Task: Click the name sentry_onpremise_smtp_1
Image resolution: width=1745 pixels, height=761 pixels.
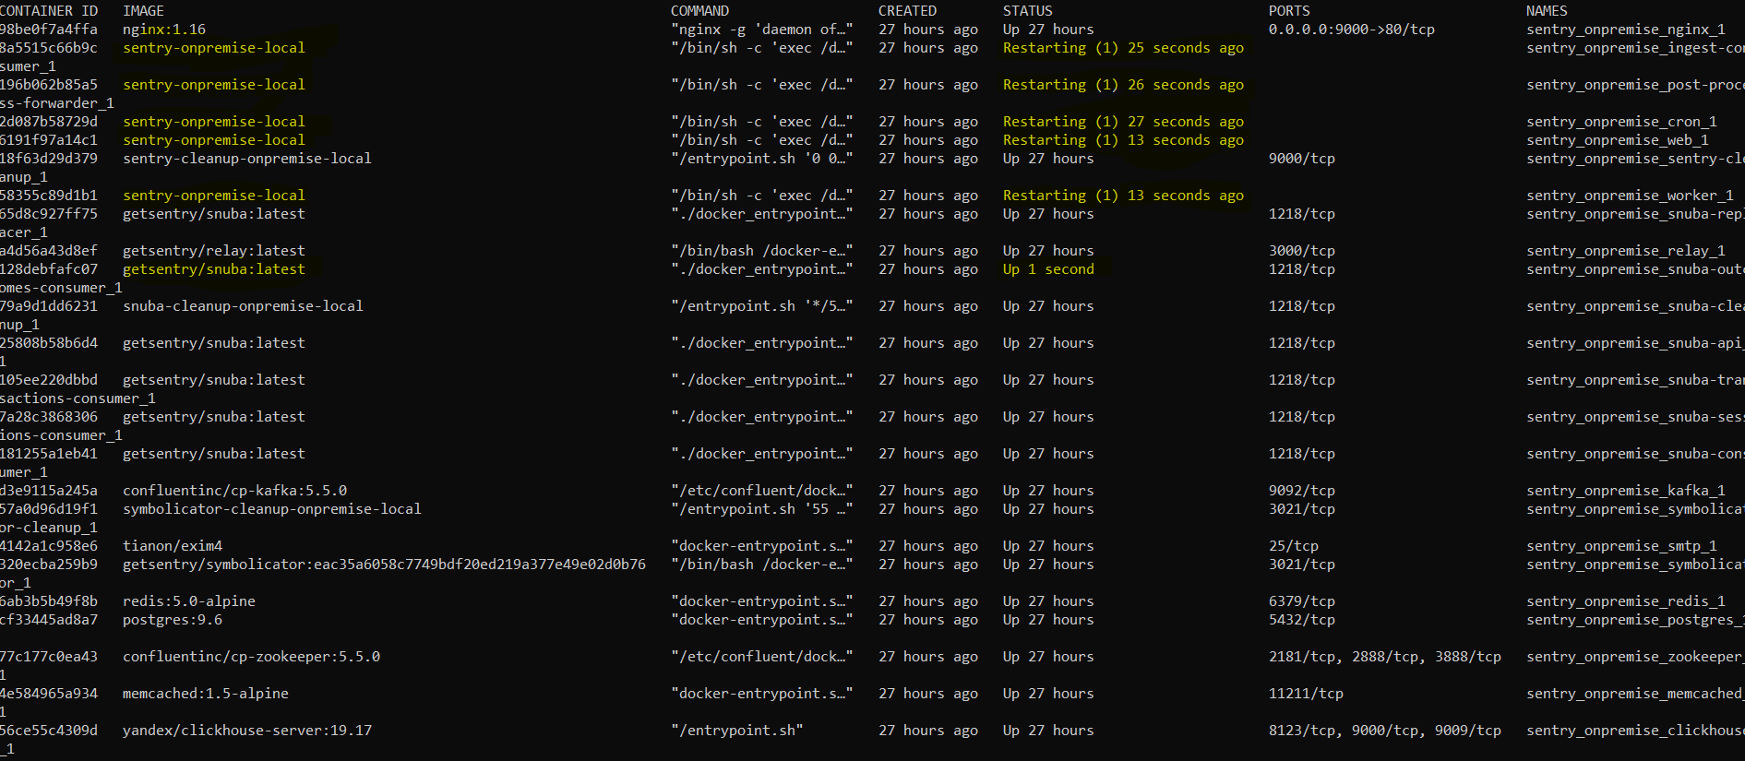Action: point(1621,546)
